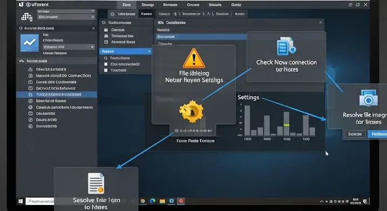Click cloud icon on the sidebar section header
This screenshot has height=211, width=387.
click(x=22, y=61)
